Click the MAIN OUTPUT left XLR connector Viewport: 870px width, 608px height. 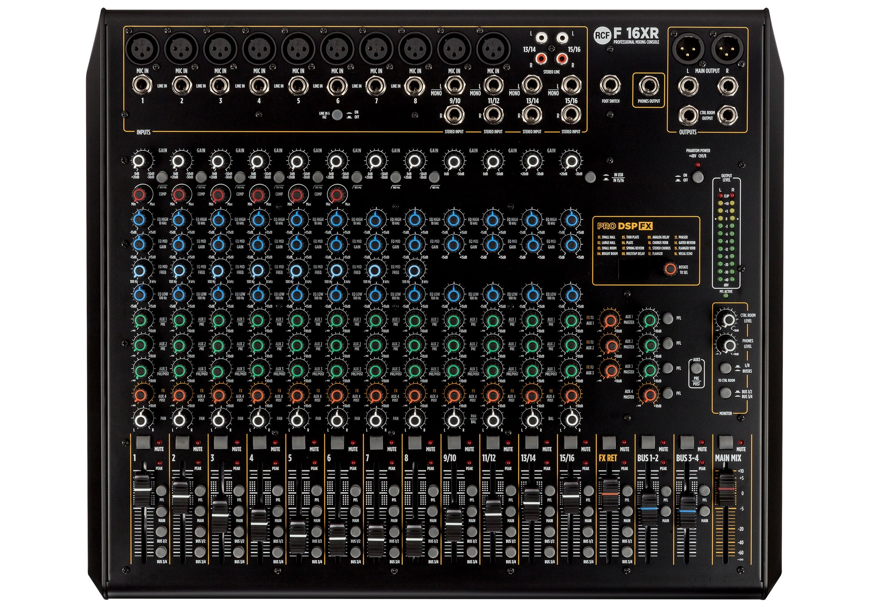(x=688, y=48)
